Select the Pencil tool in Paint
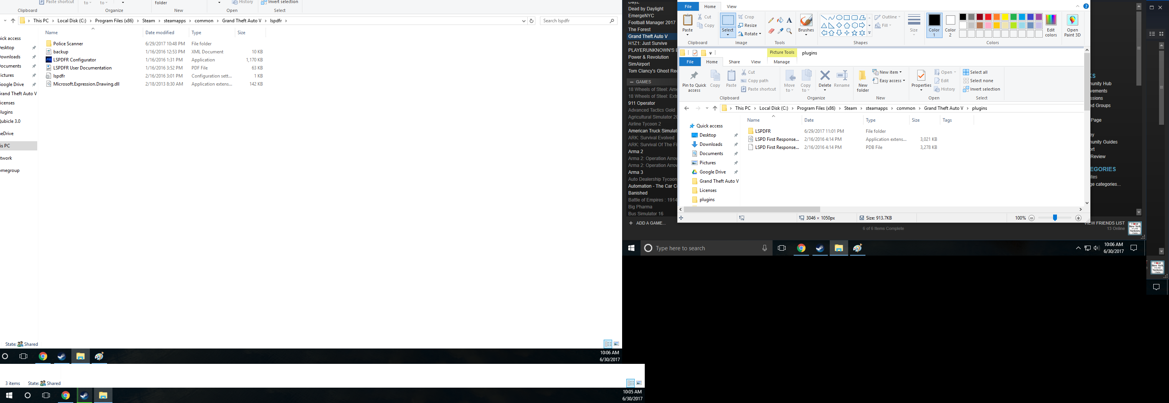This screenshot has height=403, width=1169. click(x=771, y=20)
